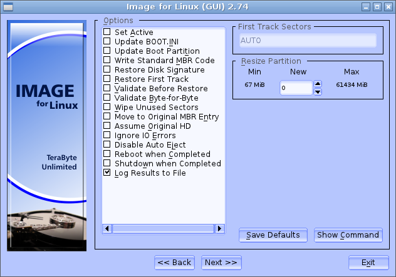Click the 67 MiB minimum size value
The width and height of the screenshot is (396, 277).
[x=254, y=84]
